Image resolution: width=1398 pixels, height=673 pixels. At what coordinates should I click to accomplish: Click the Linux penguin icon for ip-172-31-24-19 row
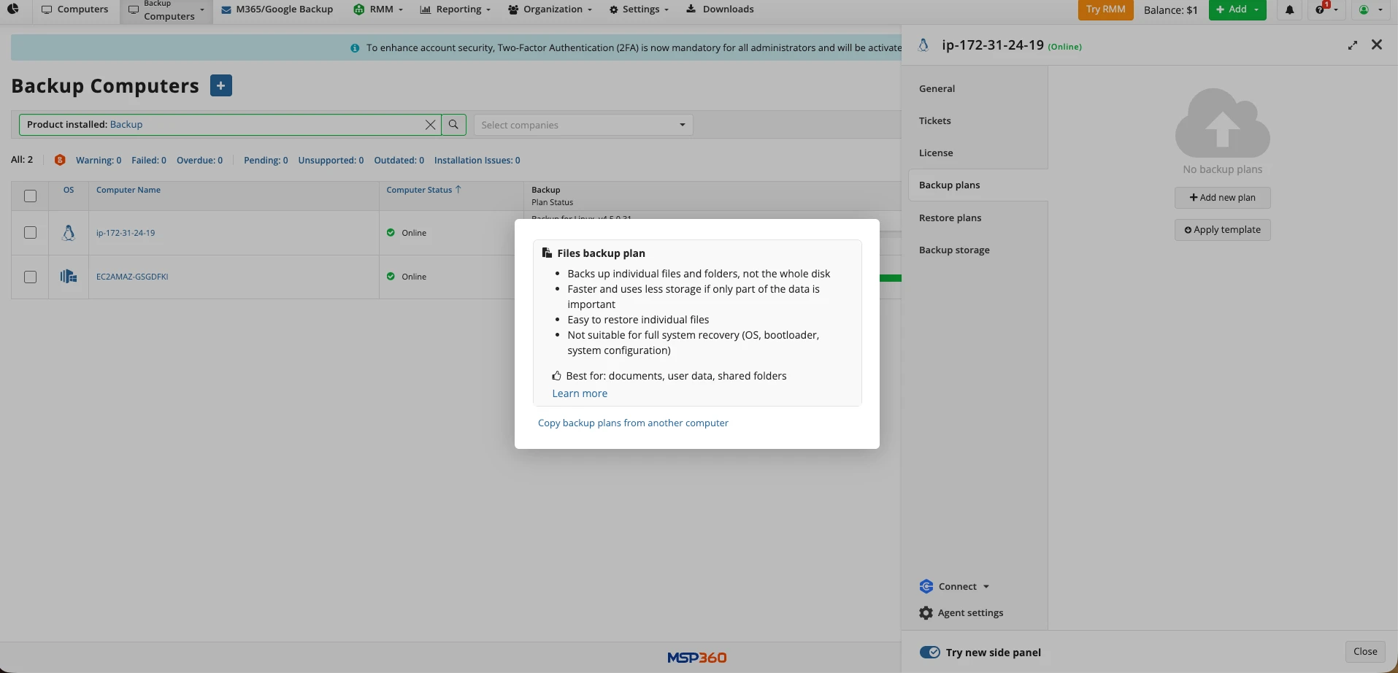click(x=69, y=233)
